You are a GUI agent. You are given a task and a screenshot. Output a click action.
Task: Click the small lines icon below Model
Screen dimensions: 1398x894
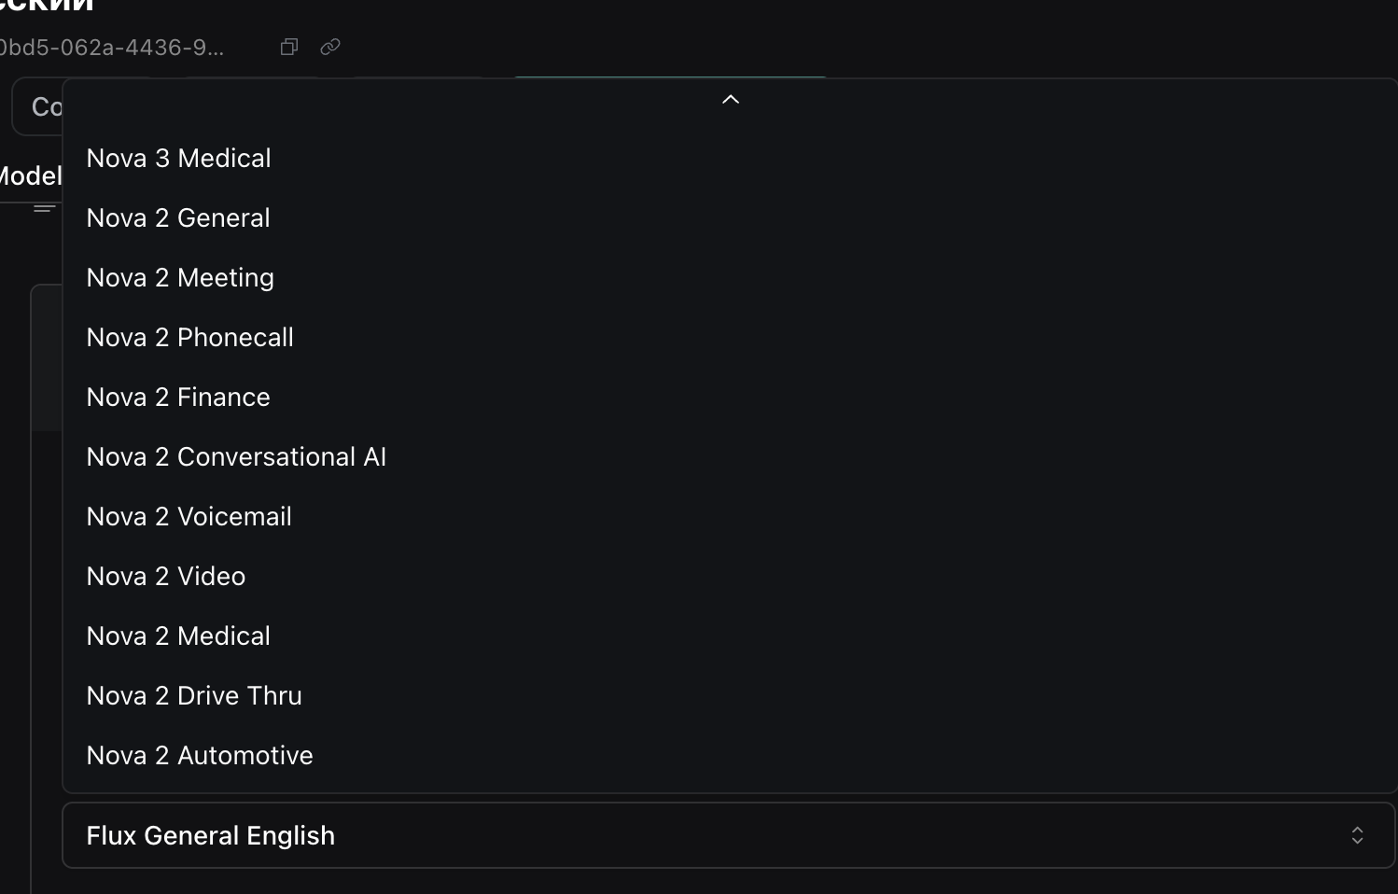coord(43,209)
